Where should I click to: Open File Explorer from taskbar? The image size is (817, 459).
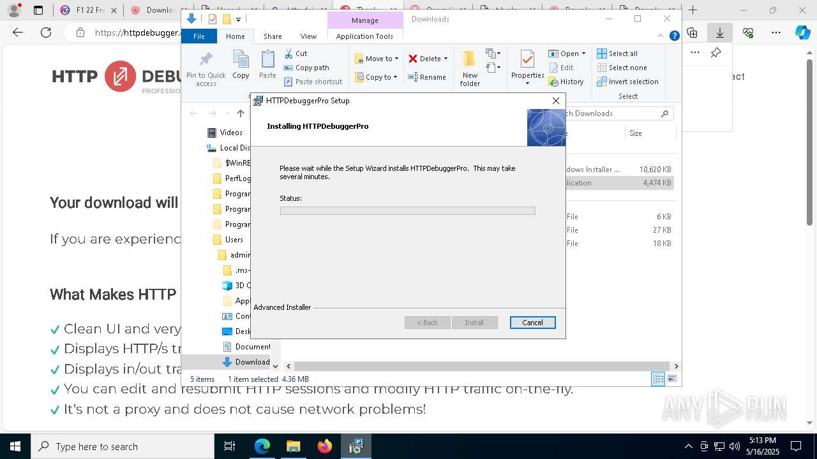point(293,446)
